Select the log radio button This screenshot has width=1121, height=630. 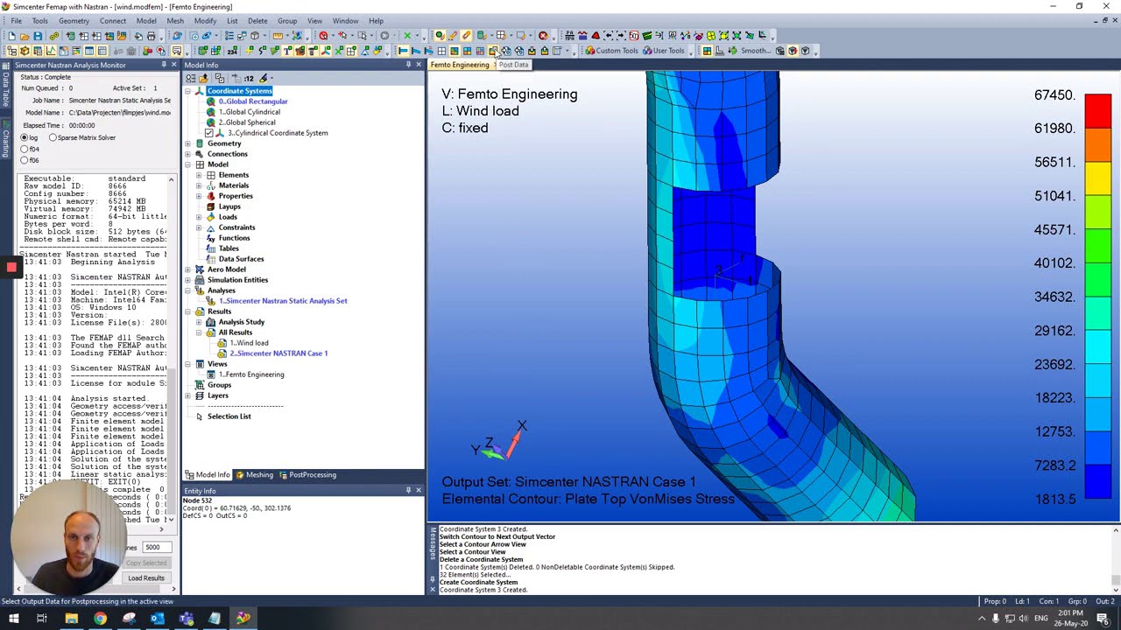coord(25,138)
